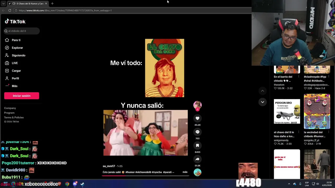This screenshot has width=335, height=188.
Task: Click the browser back arrow
Action: click(x=3, y=10)
